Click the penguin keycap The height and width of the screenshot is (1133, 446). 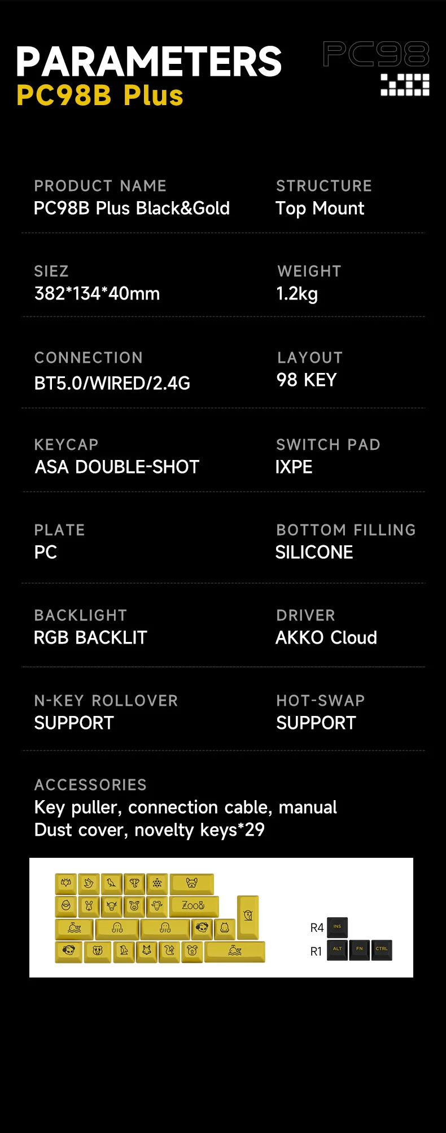124,951
